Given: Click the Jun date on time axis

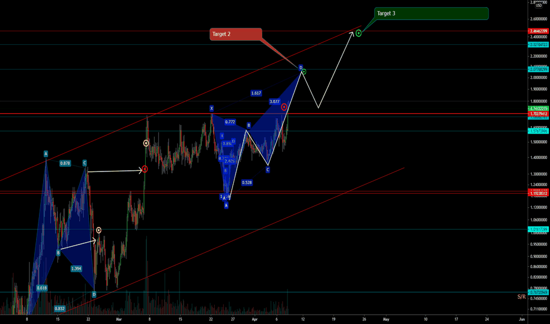Looking at the screenshot, I should coord(522,319).
